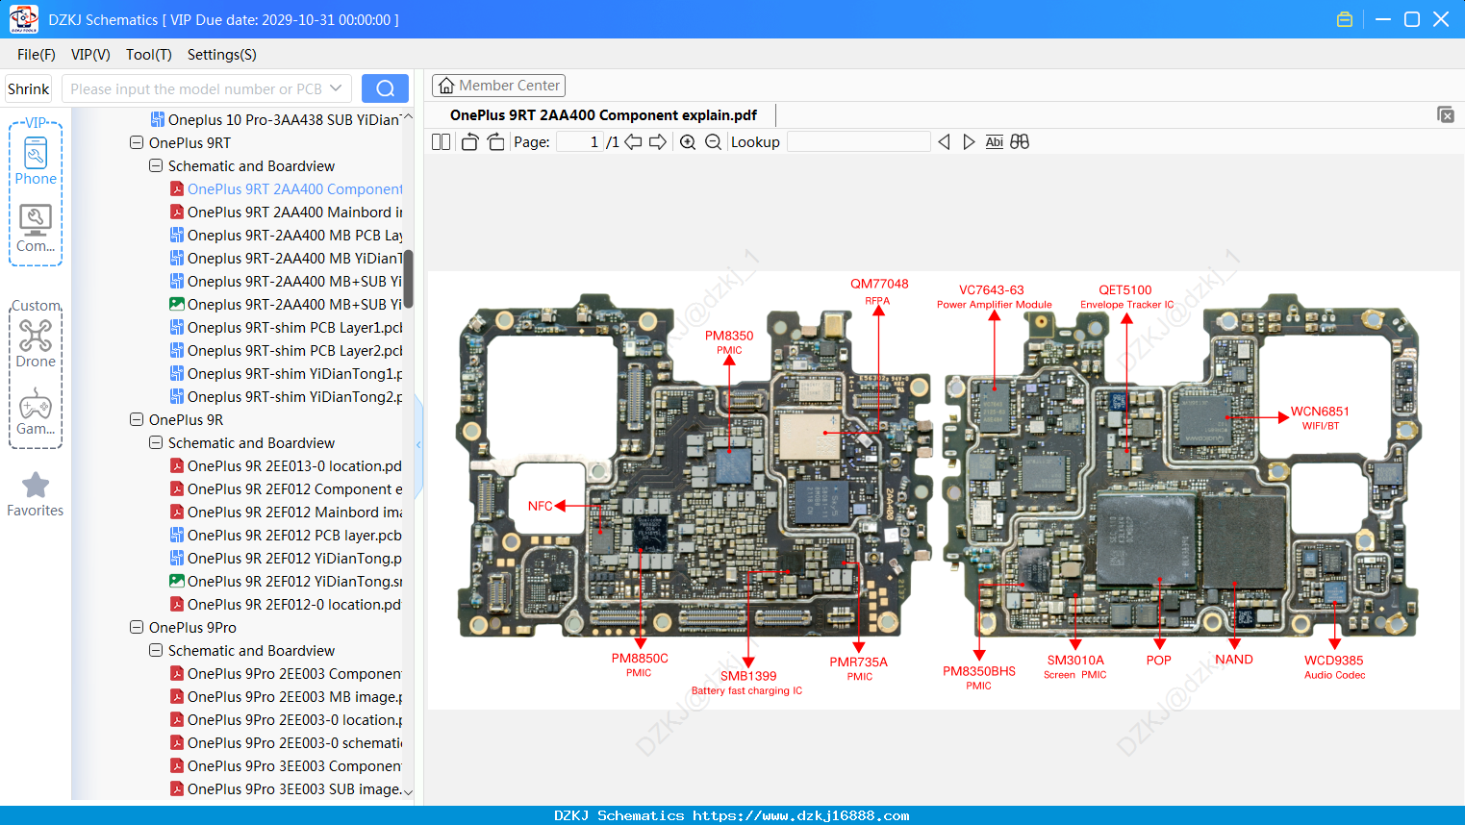The width and height of the screenshot is (1465, 825).
Task: Collapse the OnePlus 9Pro tree node
Action: (137, 627)
